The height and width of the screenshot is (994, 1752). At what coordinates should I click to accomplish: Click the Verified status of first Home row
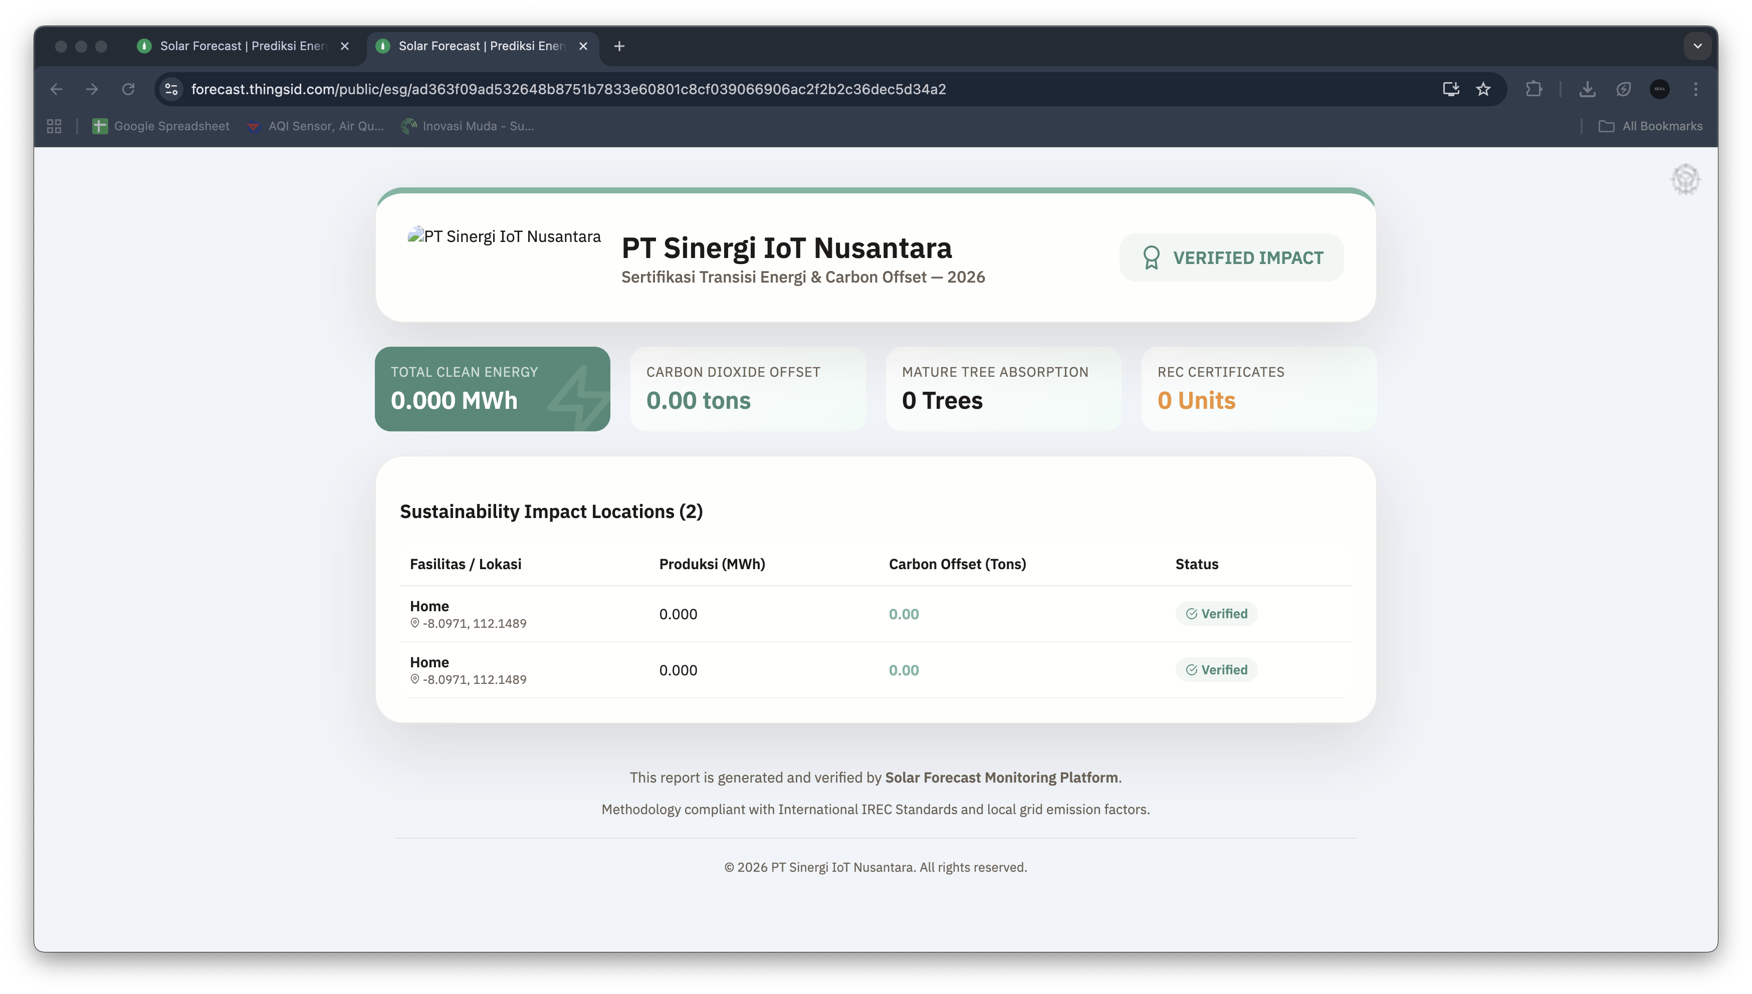click(1216, 614)
